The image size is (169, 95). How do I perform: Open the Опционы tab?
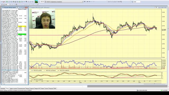[x=51, y=89]
